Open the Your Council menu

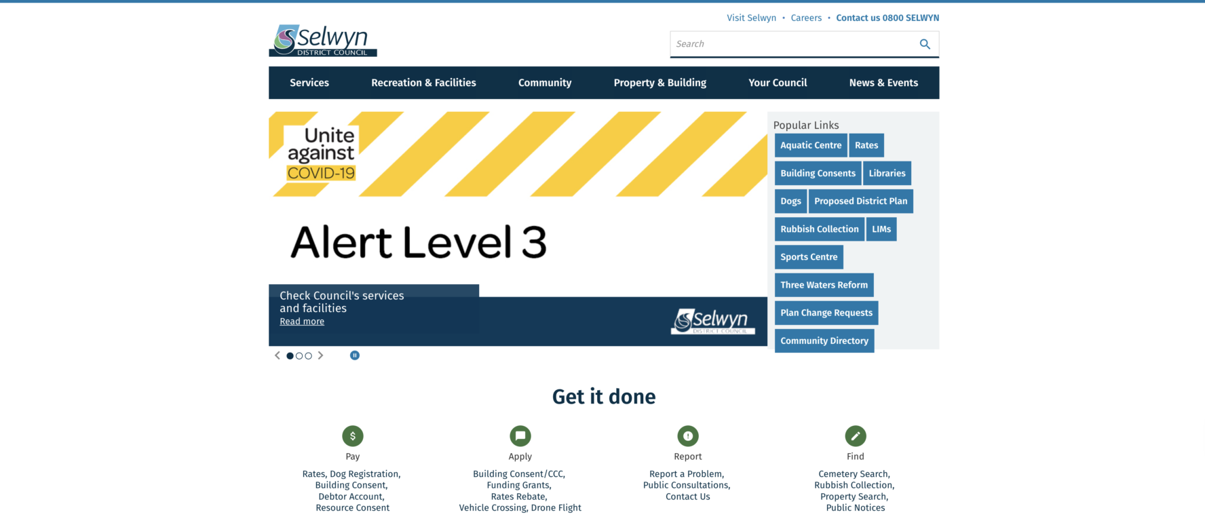coord(778,83)
